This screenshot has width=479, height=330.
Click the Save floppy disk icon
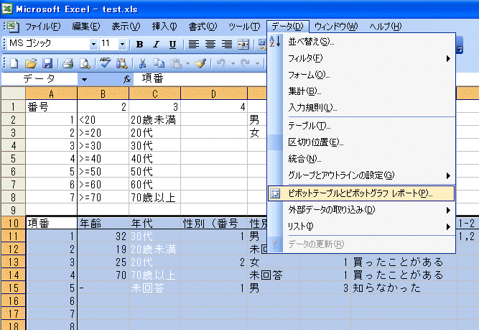[47, 63]
